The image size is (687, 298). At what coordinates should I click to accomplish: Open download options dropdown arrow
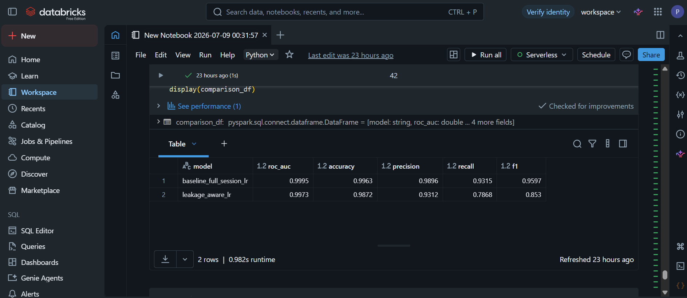(185, 259)
